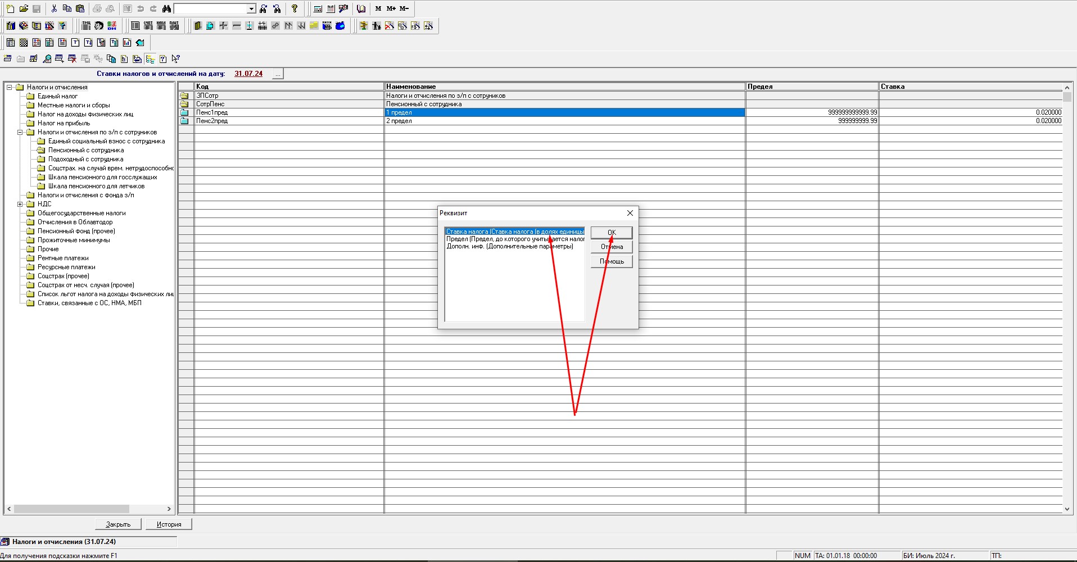Click the ПЛАТ payment document icon

pyautogui.click(x=174, y=25)
